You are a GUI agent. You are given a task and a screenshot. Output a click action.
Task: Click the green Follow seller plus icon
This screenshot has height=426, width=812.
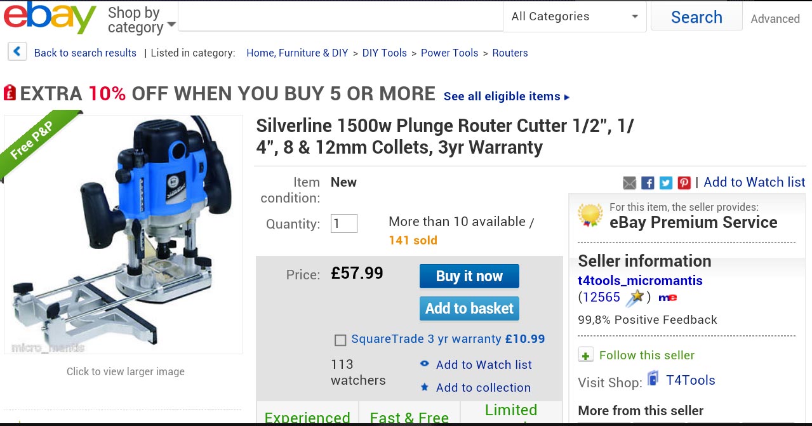tap(586, 356)
